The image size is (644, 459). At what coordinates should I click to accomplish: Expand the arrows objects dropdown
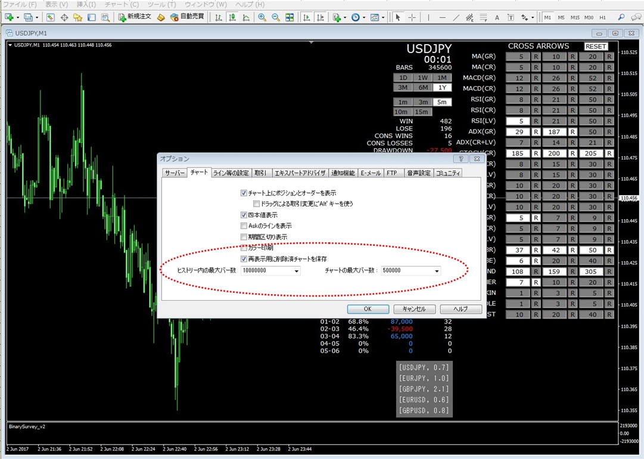coord(532,17)
